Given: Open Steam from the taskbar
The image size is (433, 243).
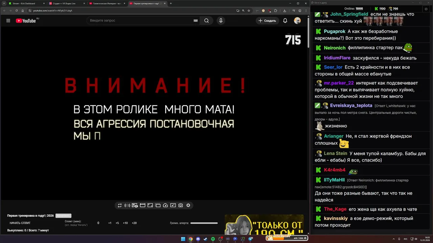Looking at the screenshot, I should [x=205, y=239].
